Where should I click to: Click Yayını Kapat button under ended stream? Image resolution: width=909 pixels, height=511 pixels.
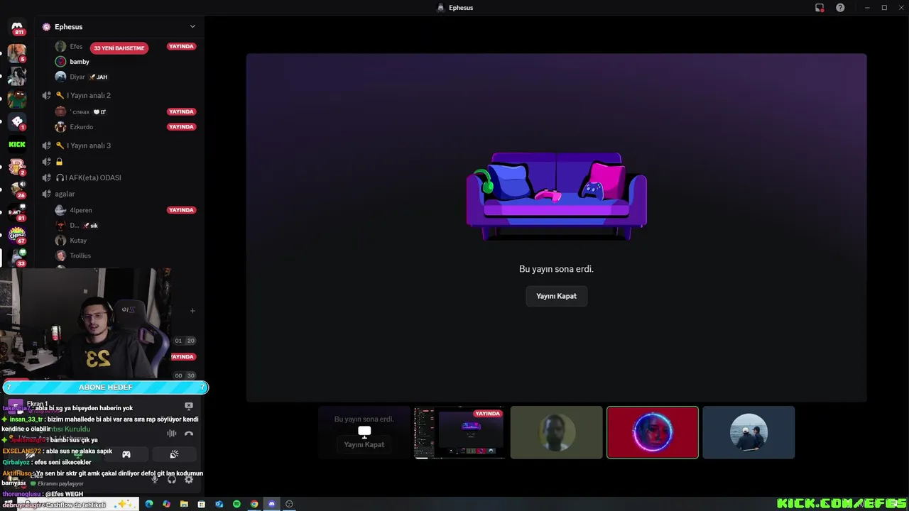pos(556,296)
